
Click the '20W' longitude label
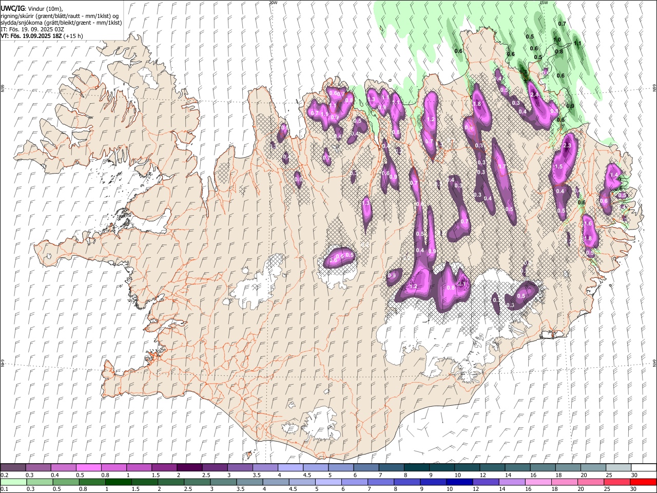(273, 3)
